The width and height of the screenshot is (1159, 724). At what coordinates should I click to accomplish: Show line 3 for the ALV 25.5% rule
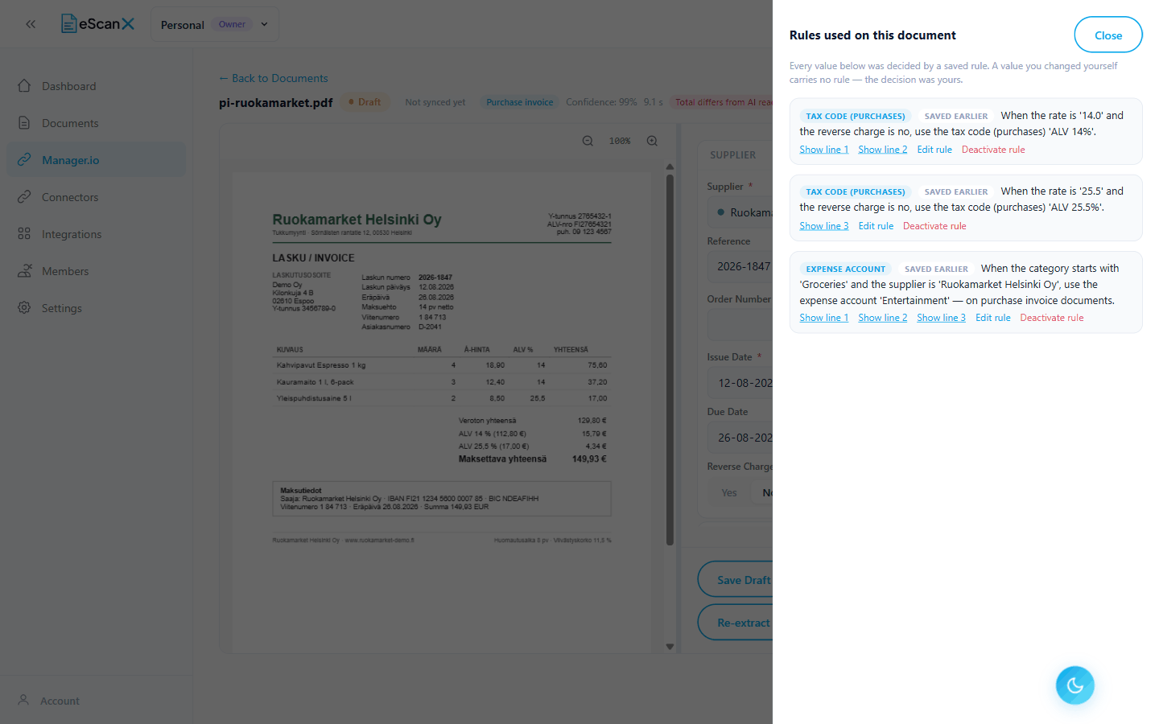pyautogui.click(x=824, y=226)
